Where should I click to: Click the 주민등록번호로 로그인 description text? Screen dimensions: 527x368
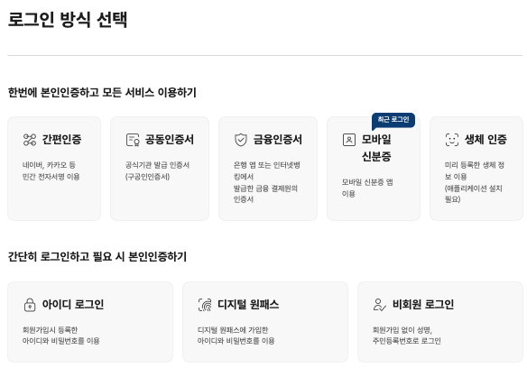coord(407,341)
